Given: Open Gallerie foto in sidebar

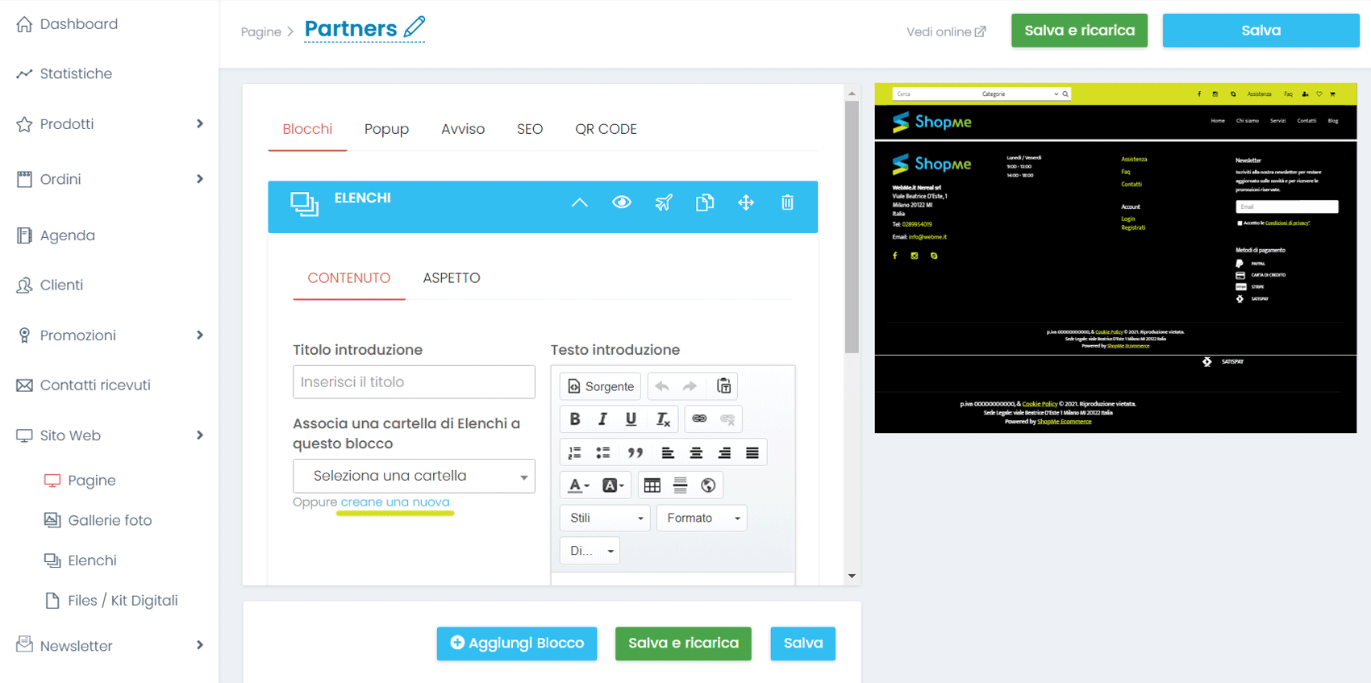Looking at the screenshot, I should tap(98, 521).
